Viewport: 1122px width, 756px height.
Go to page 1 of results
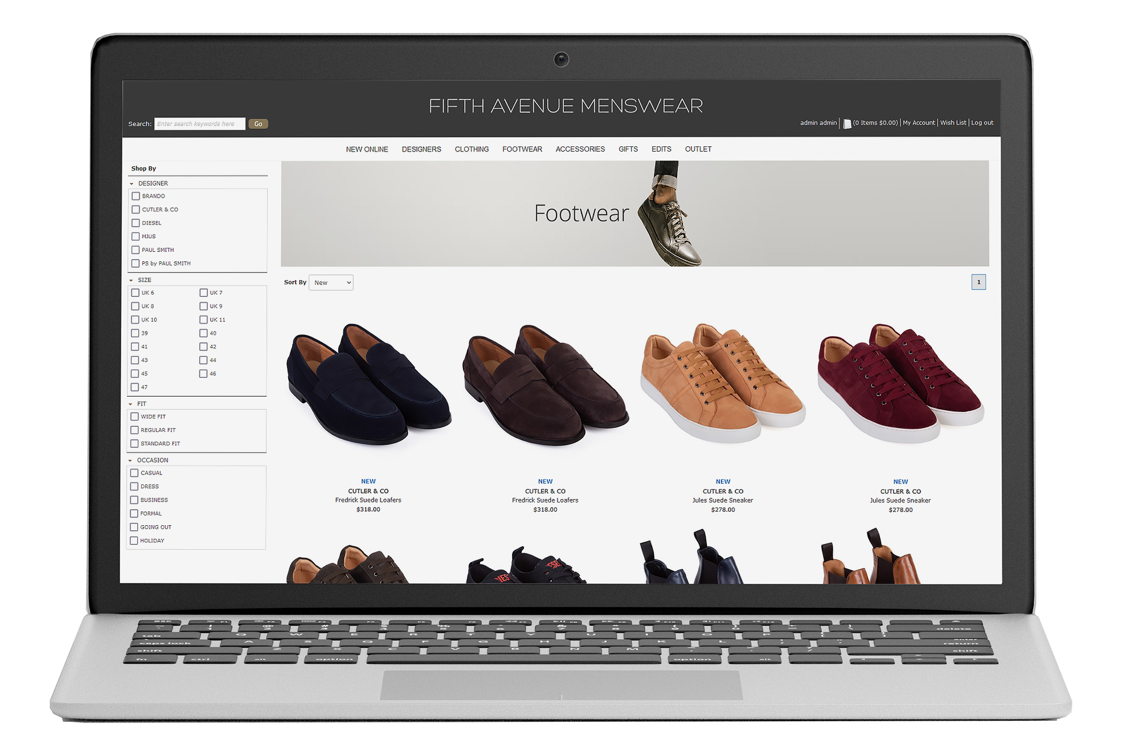978,282
